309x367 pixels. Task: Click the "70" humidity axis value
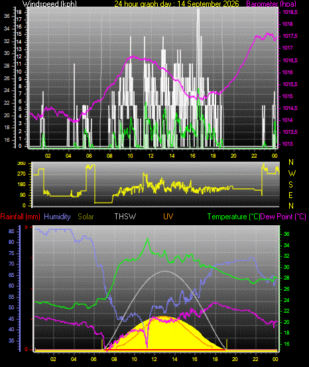(x=11, y=264)
